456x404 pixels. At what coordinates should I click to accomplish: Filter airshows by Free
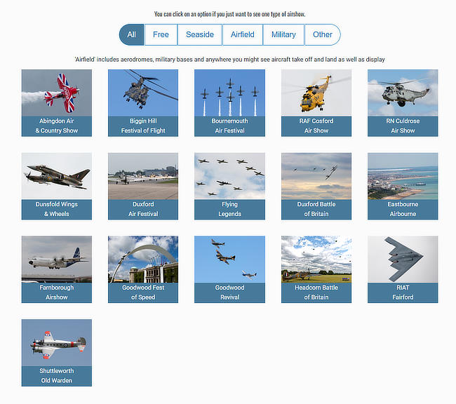click(x=161, y=34)
